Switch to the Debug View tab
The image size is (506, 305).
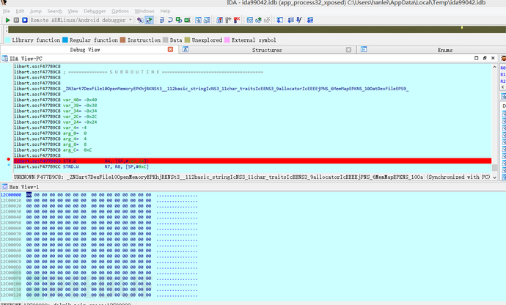click(x=85, y=50)
